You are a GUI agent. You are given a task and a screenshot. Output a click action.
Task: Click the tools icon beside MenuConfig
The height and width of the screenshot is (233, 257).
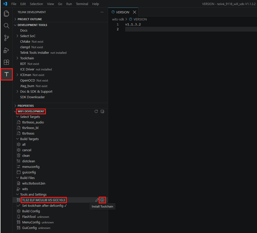coord(18,222)
